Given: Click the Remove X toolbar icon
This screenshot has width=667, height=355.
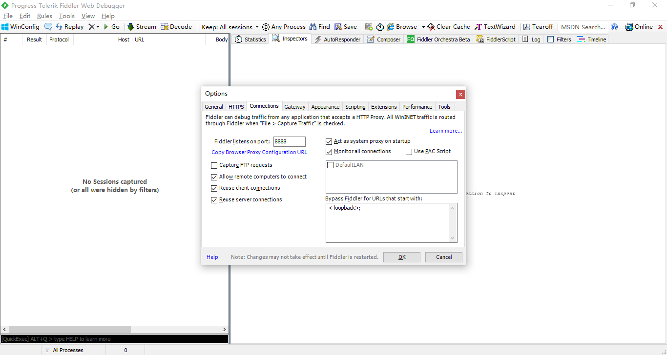Looking at the screenshot, I should pos(91,27).
